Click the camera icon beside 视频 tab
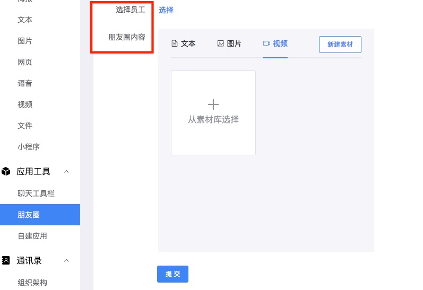 (266, 43)
